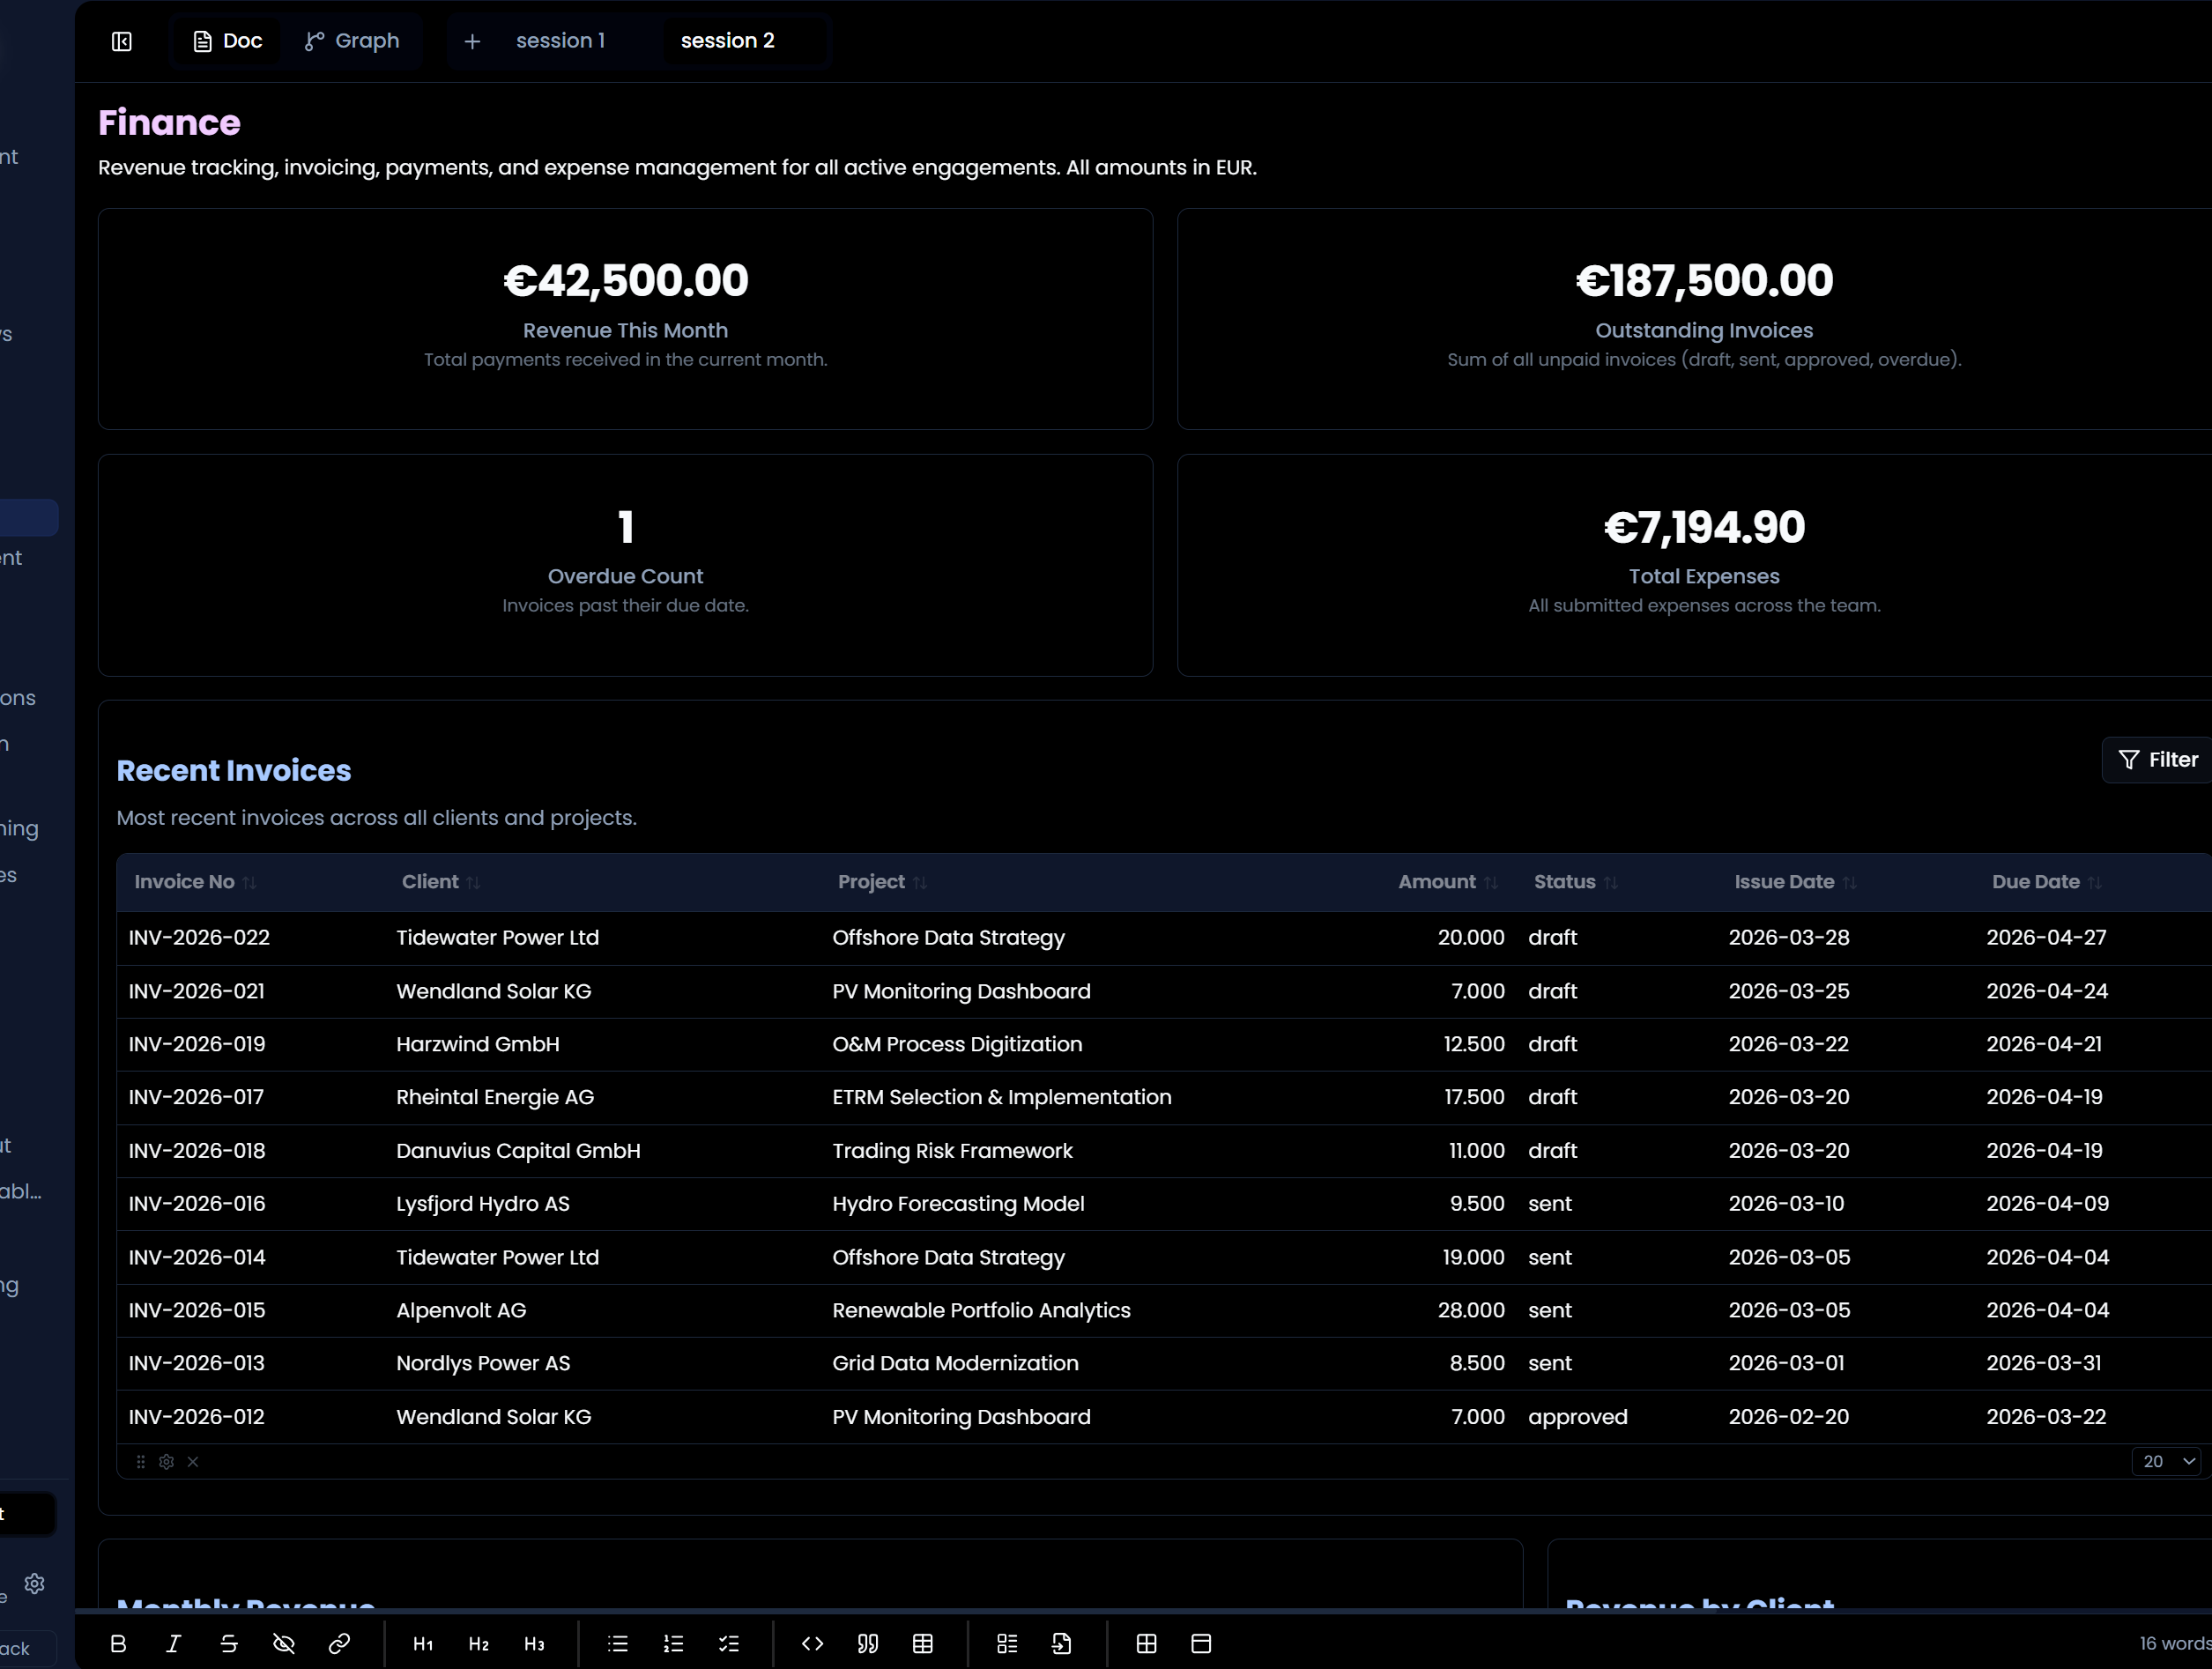The height and width of the screenshot is (1669, 2212).
Task: Insert a bulleted list
Action: click(618, 1643)
